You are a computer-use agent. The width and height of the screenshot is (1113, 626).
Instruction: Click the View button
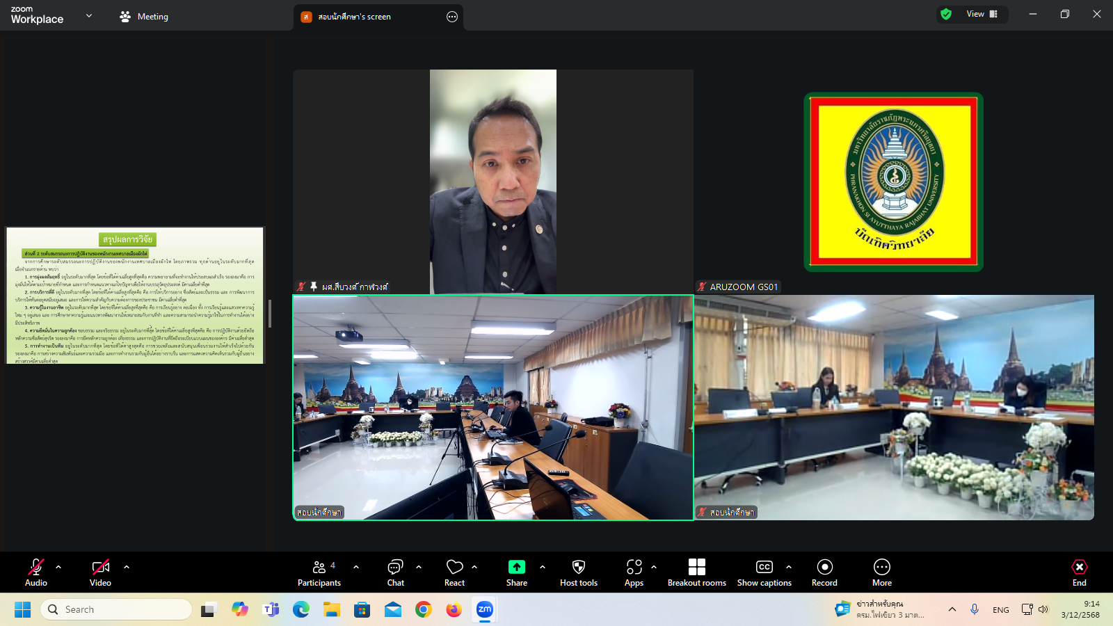[x=982, y=14]
